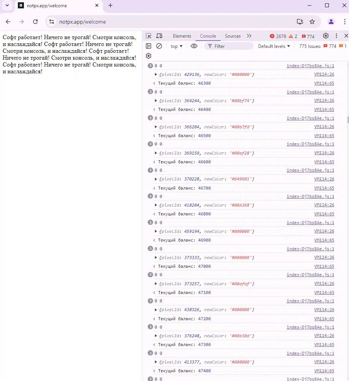Click the text 'Текущий баланс: 46400'
349x381 pixels.
(x=184, y=109)
